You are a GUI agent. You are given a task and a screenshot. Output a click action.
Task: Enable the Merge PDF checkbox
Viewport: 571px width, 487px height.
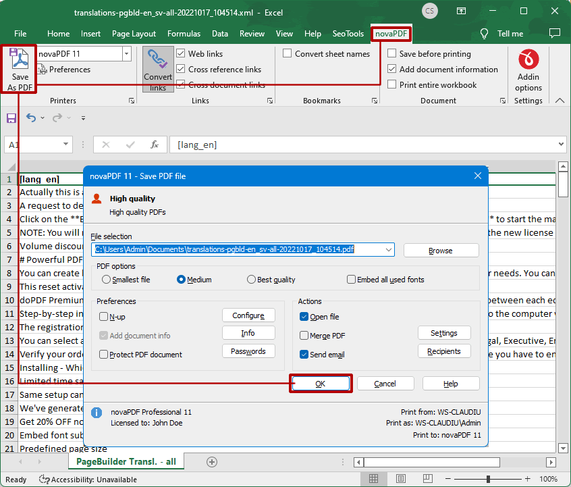point(304,335)
